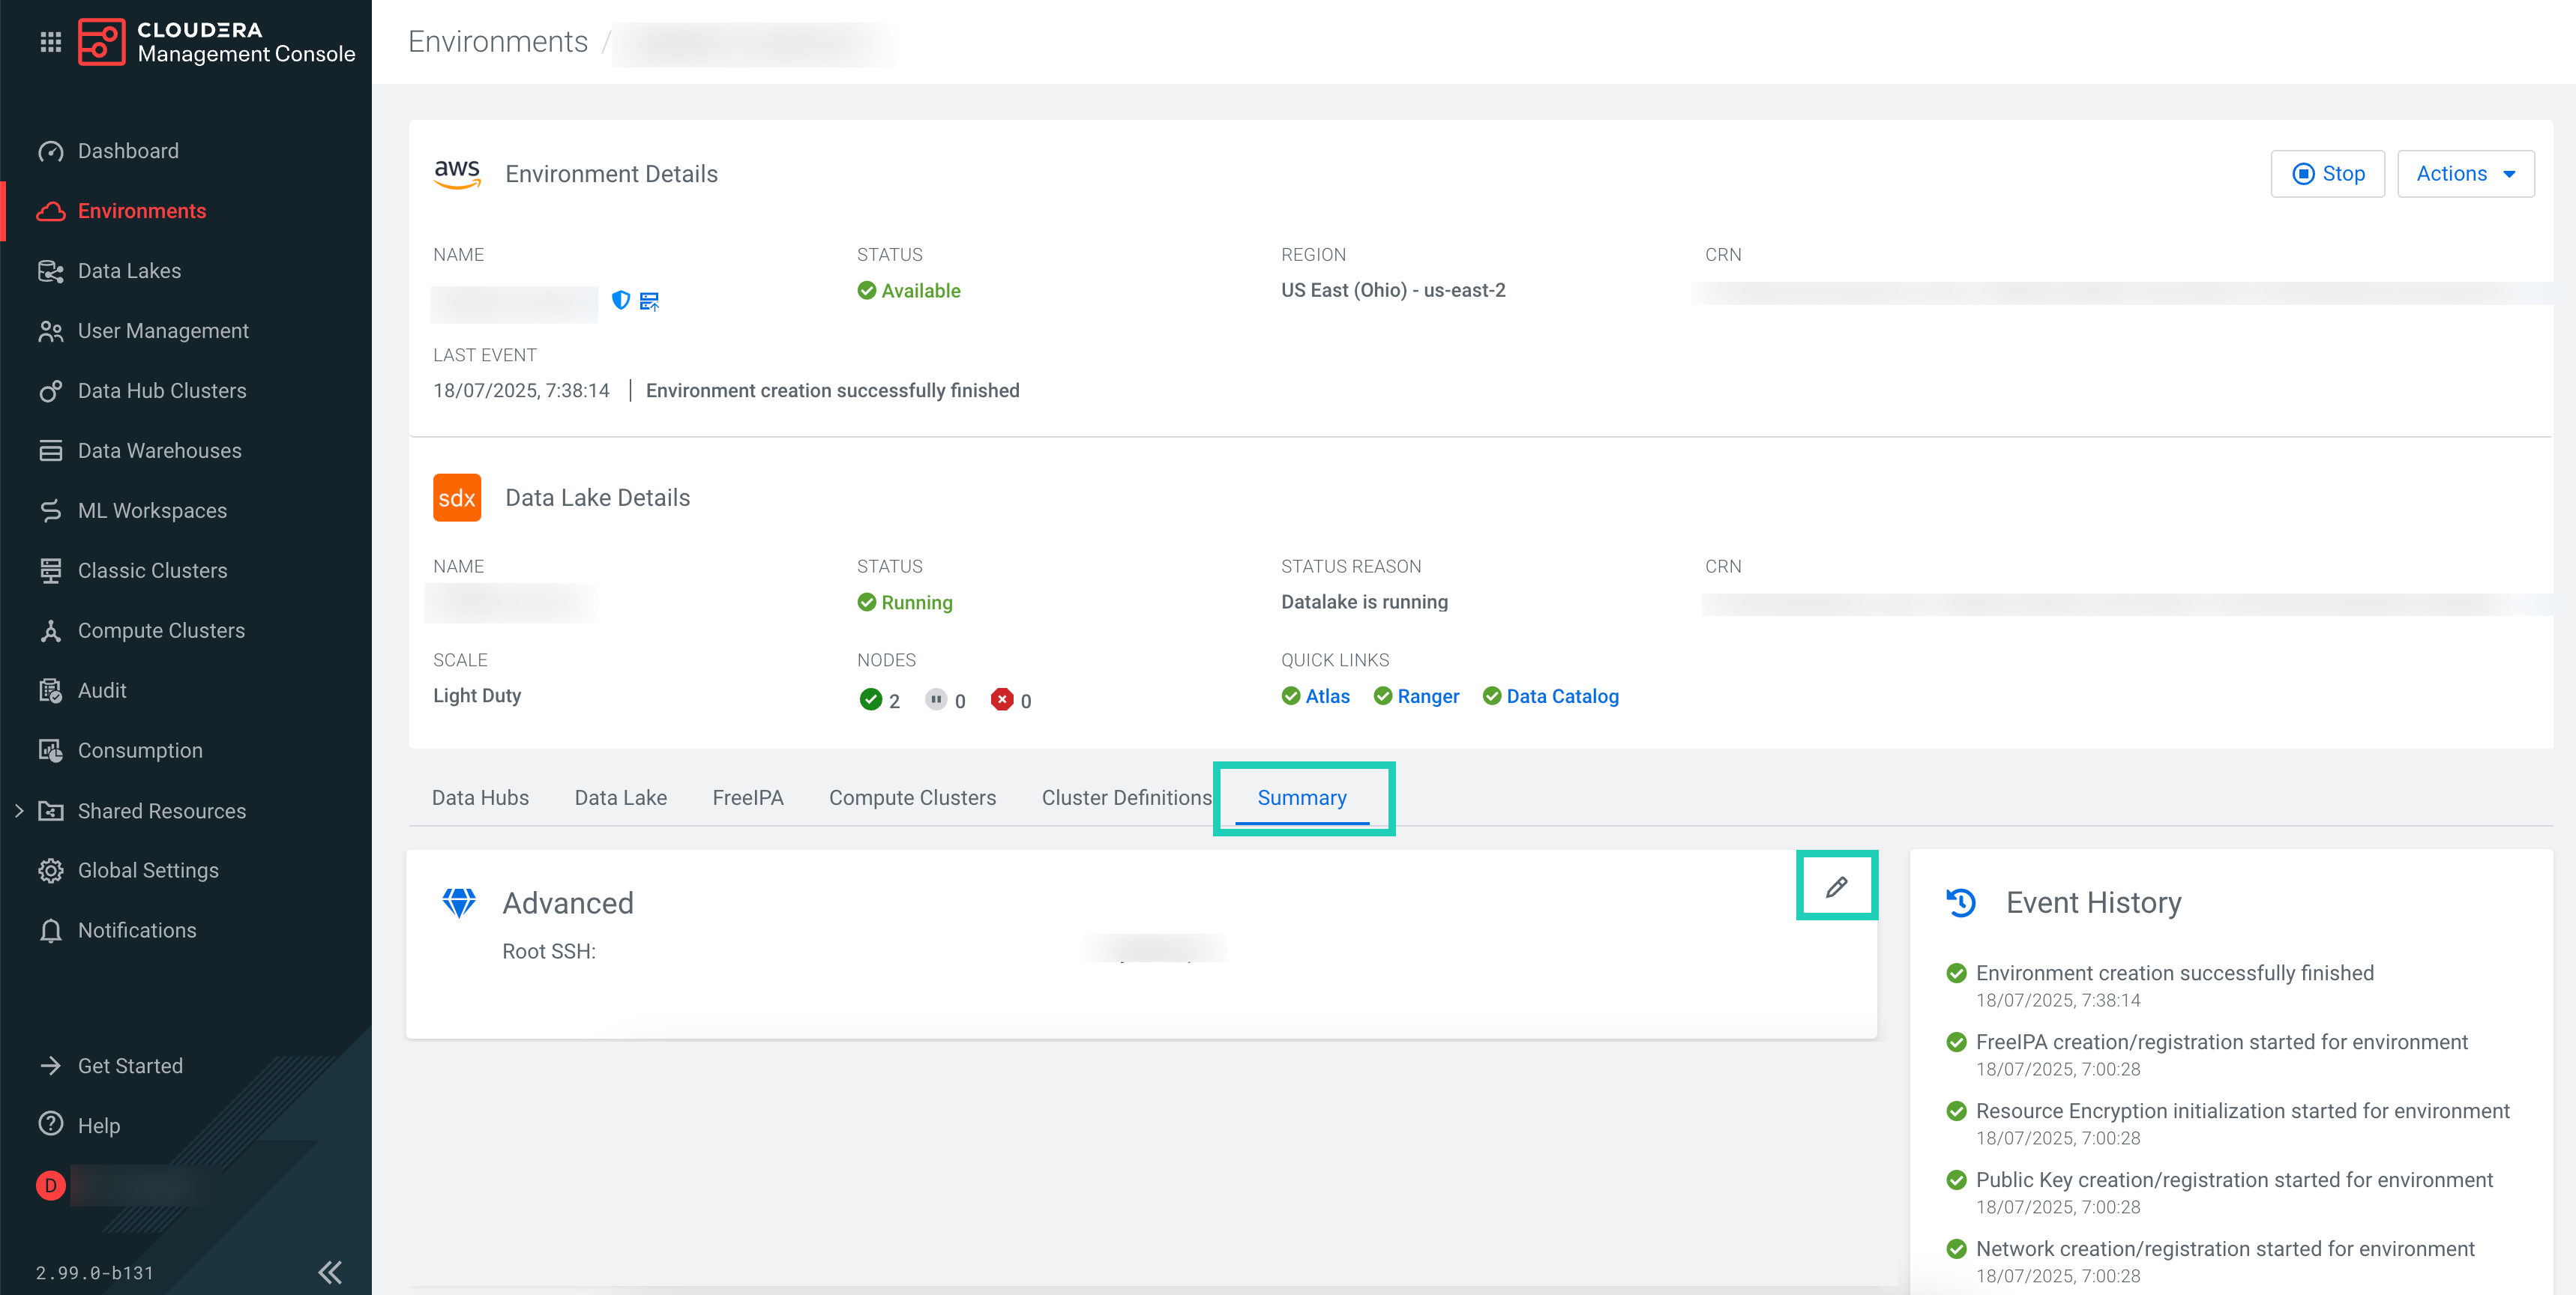Click the Cloudera Management Console logo
The image size is (2576, 1295).
102,42
